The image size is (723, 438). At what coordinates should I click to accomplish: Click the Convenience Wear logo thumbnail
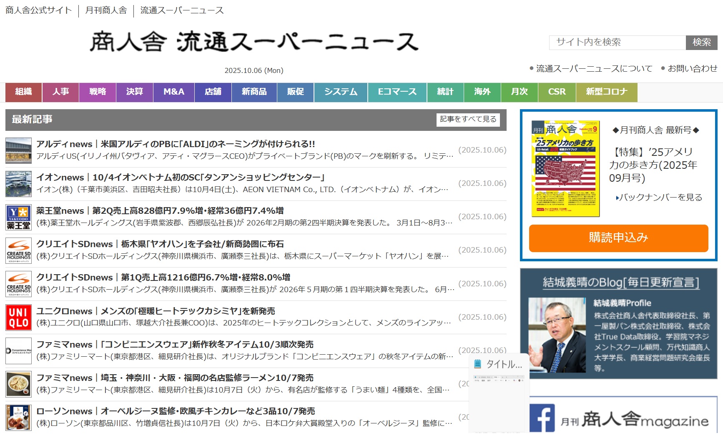[x=18, y=351]
